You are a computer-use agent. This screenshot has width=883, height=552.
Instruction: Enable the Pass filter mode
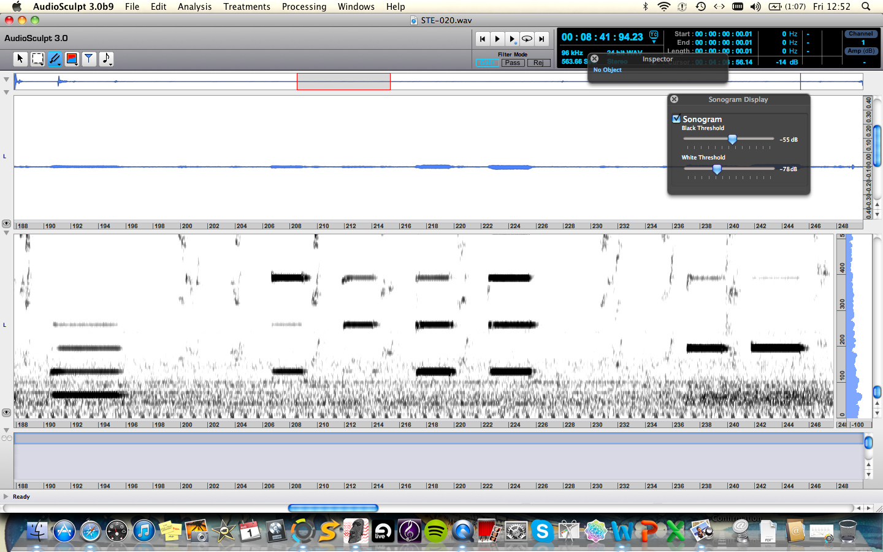point(513,63)
